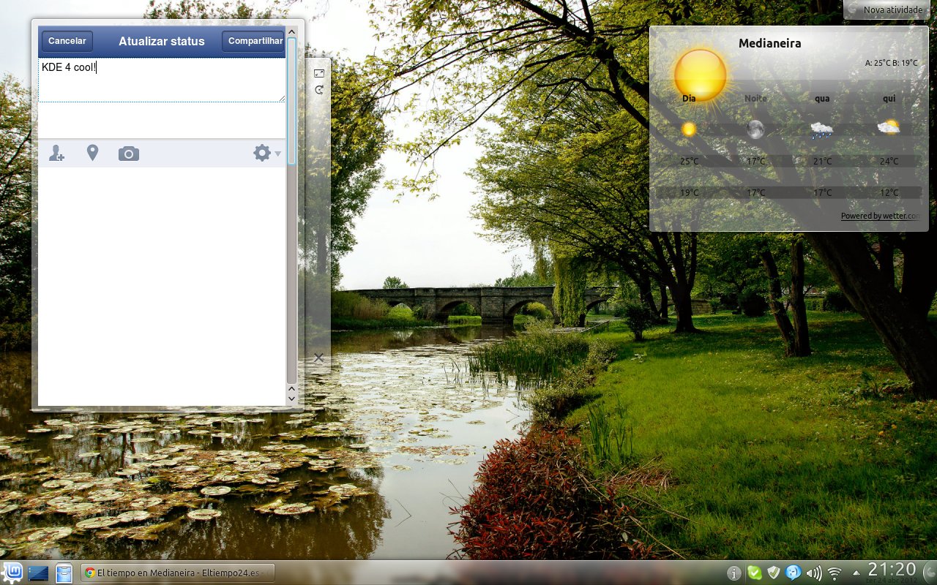The width and height of the screenshot is (937, 585).
Task: Click the widget scroll down arrow at bottom
Action: [x=292, y=399]
